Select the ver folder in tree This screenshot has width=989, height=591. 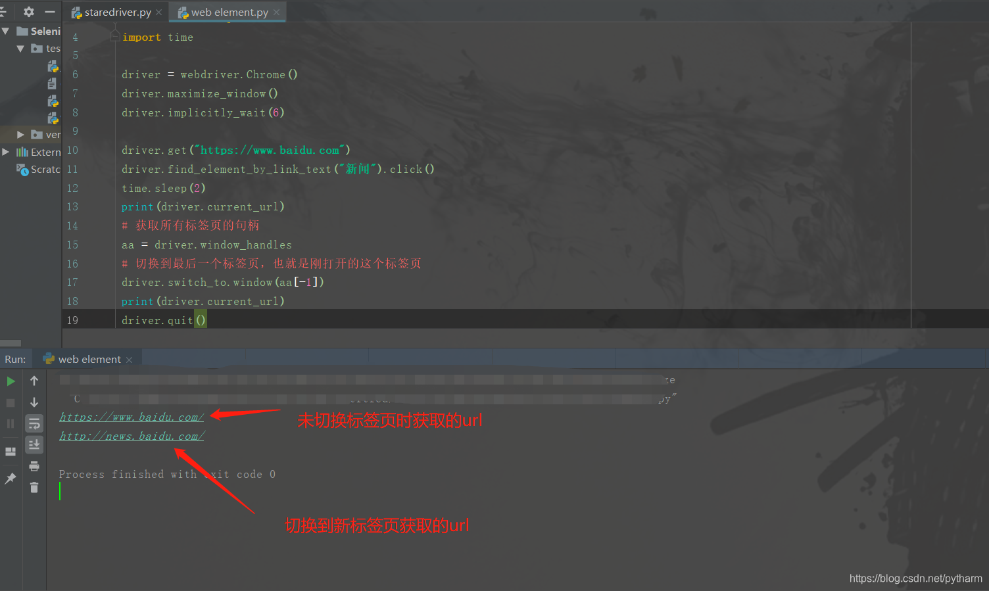coord(46,134)
